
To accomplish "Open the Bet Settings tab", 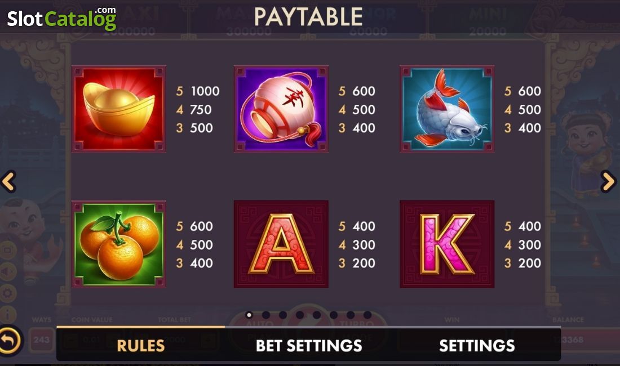I will (309, 346).
